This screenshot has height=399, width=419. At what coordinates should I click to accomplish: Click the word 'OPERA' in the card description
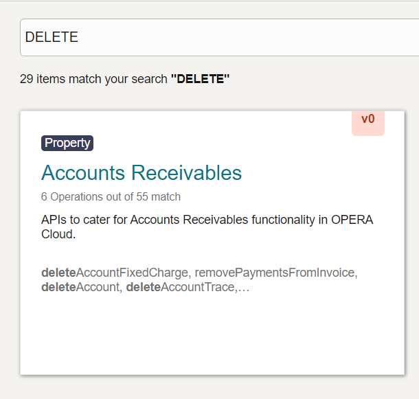point(350,220)
